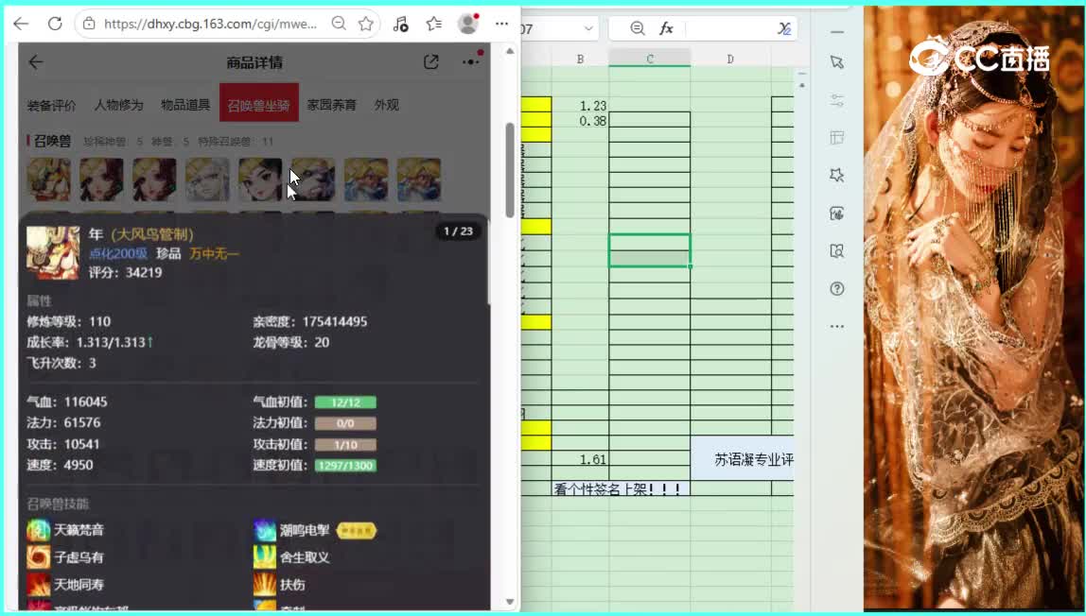The height and width of the screenshot is (616, 1086).
Task: Click the cell containing 0.38
Action: (x=581, y=120)
